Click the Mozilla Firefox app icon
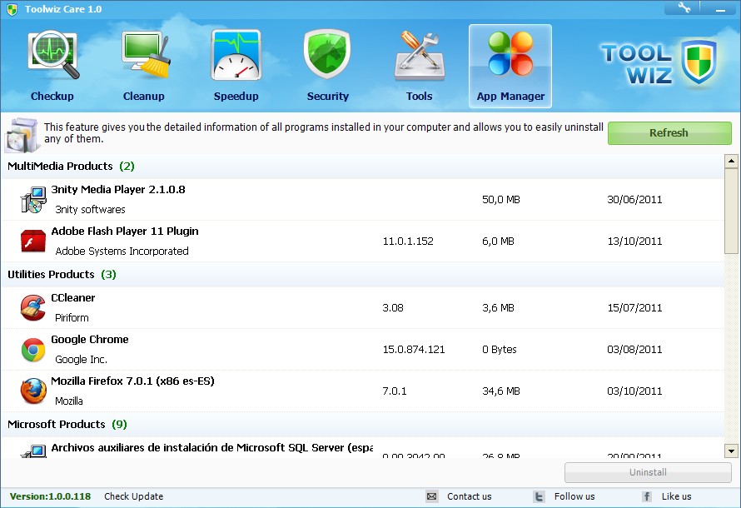 (33, 391)
